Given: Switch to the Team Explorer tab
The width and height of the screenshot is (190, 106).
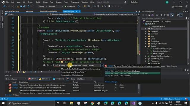Looking at the screenshot, I should [172, 66].
